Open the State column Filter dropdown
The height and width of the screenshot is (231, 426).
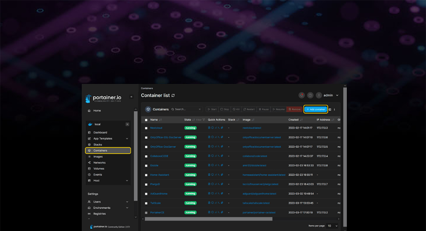(x=201, y=120)
